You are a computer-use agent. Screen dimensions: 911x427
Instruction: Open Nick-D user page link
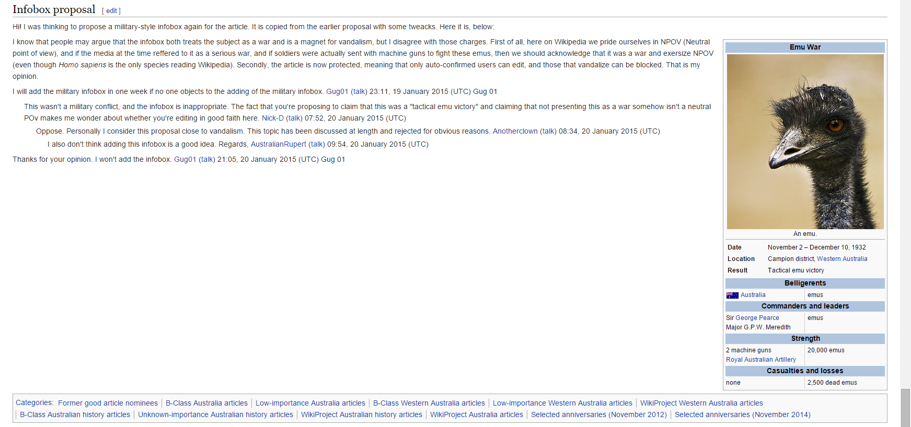tap(273, 118)
